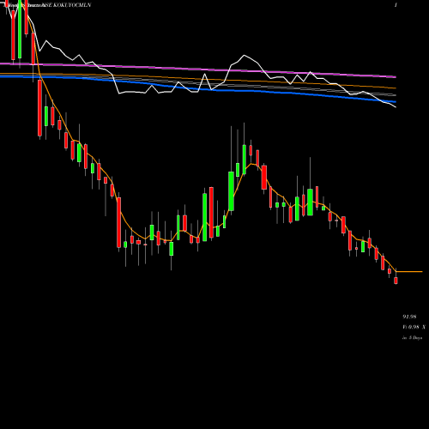Viewport: 429px width, 429px height.
Task: Click the KOKUYOCMLN ticker title text
Action: point(72,5)
